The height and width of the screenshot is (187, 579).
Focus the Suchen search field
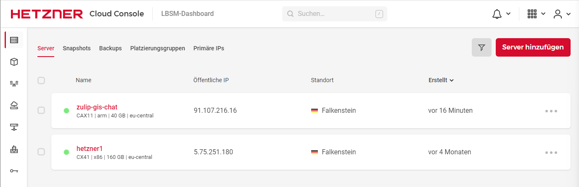(x=334, y=14)
